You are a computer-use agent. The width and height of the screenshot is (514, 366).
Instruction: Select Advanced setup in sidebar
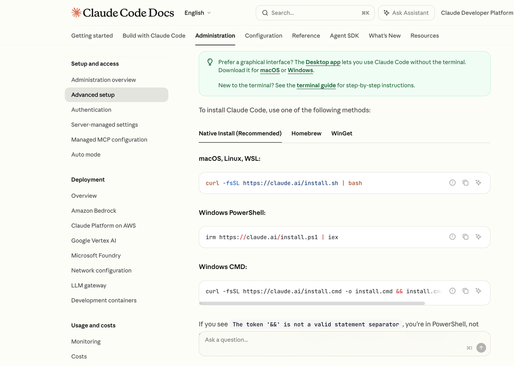pyautogui.click(x=116, y=95)
